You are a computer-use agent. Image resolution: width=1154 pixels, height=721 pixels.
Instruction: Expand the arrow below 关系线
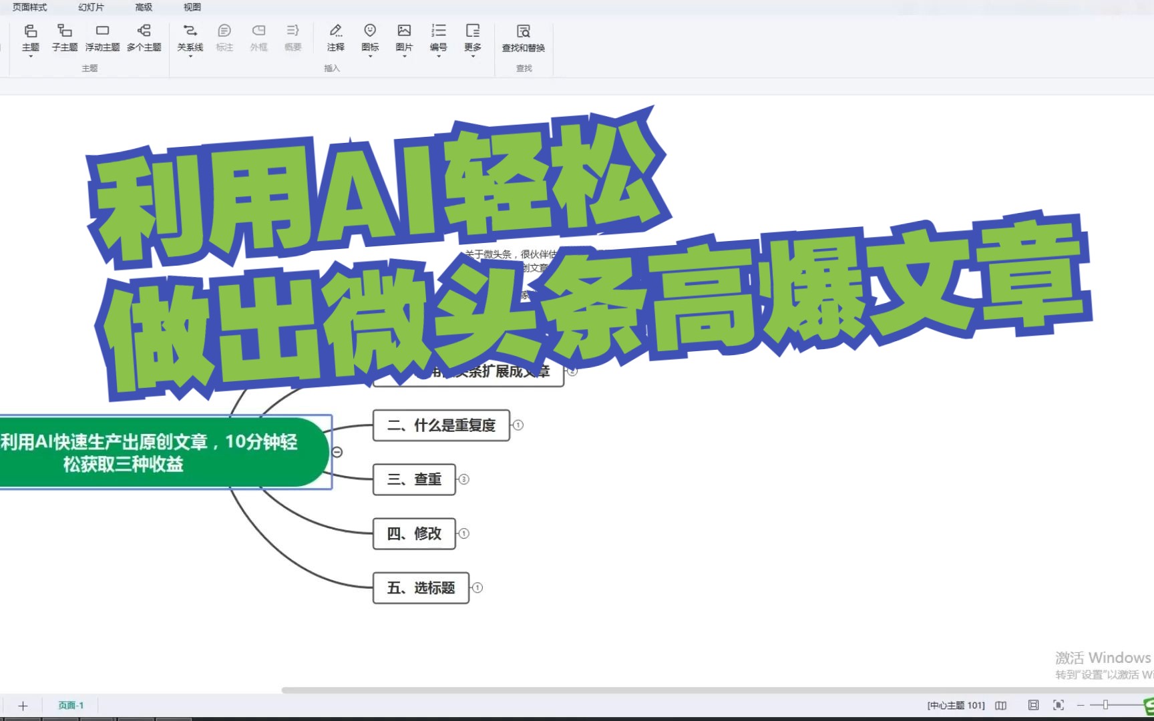pos(190,57)
